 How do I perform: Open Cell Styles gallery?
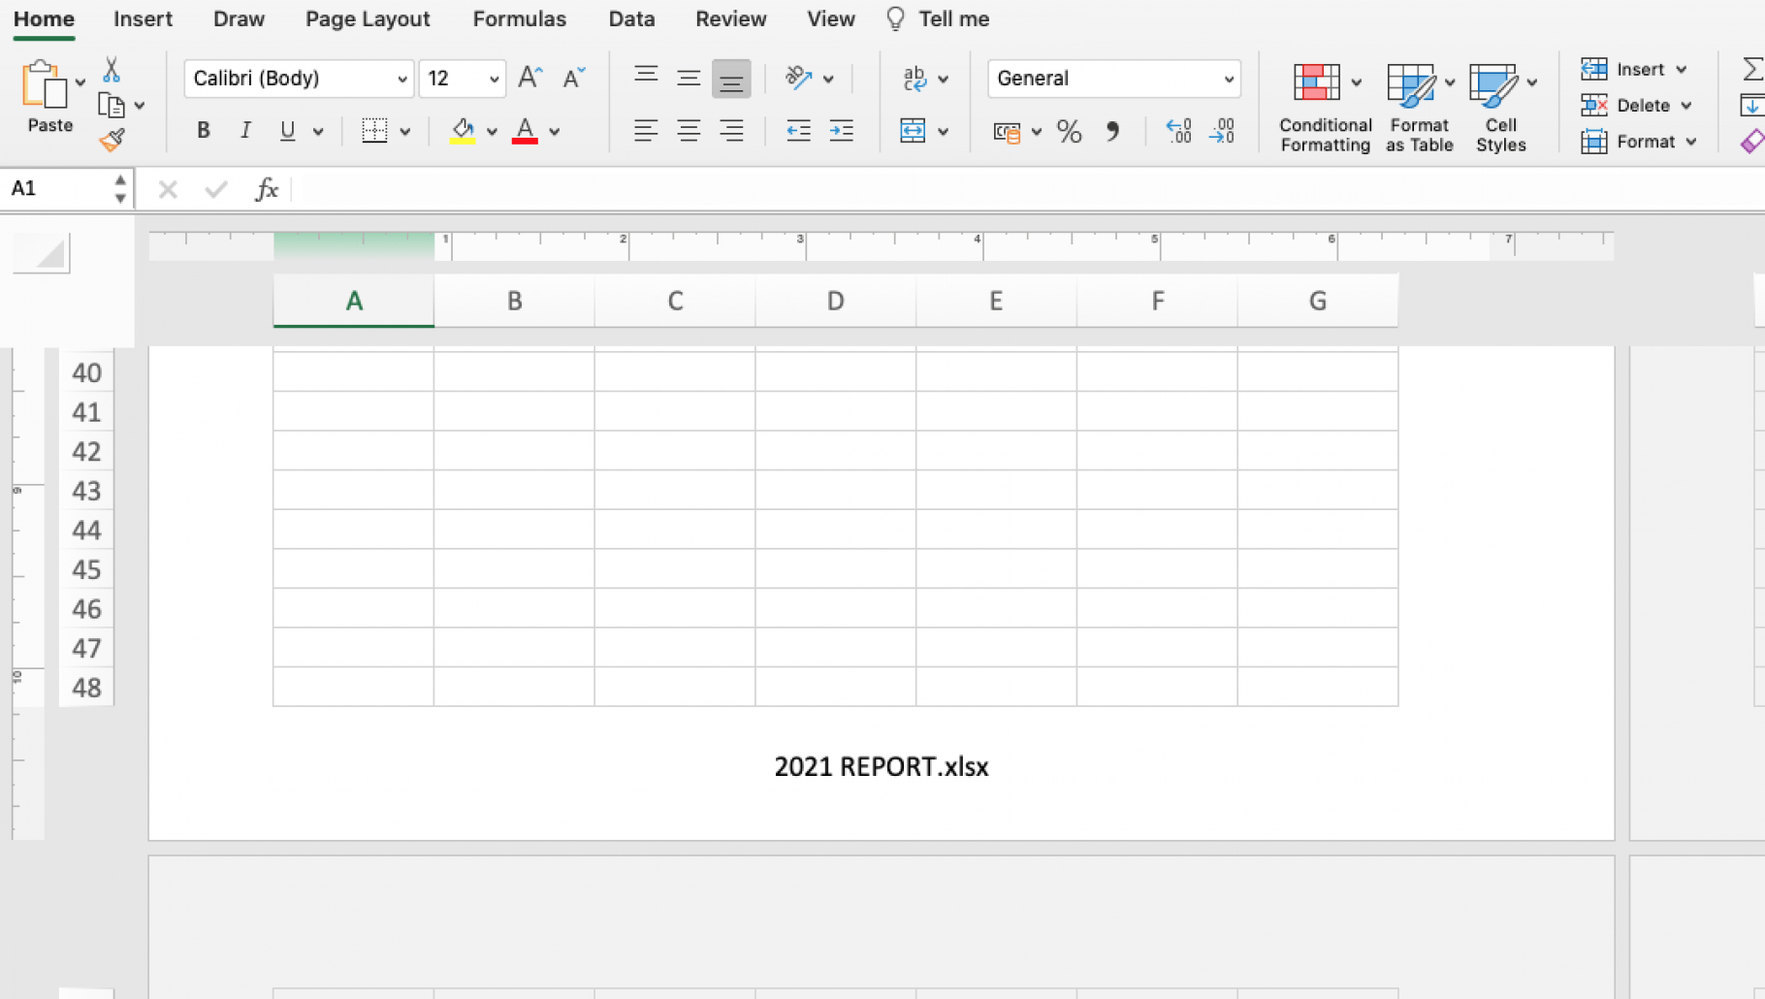point(1499,105)
